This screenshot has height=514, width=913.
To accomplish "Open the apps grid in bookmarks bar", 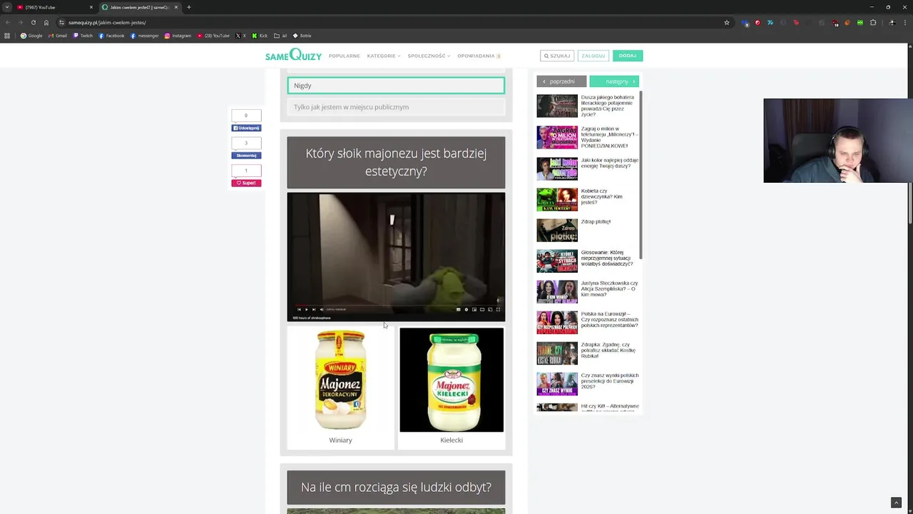I will [7, 36].
